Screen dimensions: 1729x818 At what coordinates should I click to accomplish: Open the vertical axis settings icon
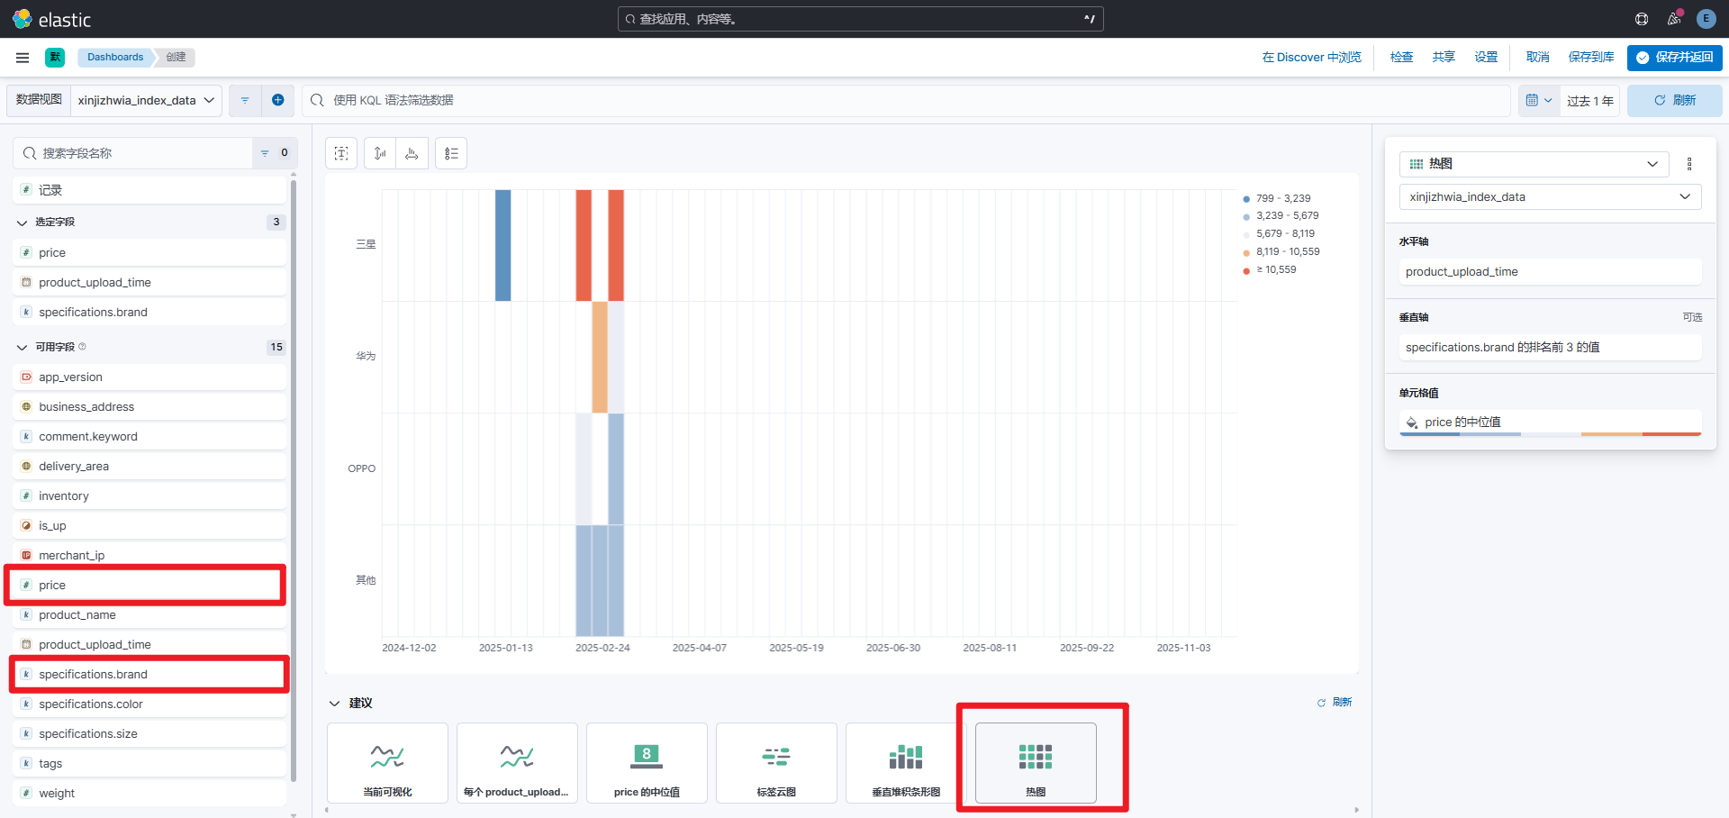[x=380, y=153]
